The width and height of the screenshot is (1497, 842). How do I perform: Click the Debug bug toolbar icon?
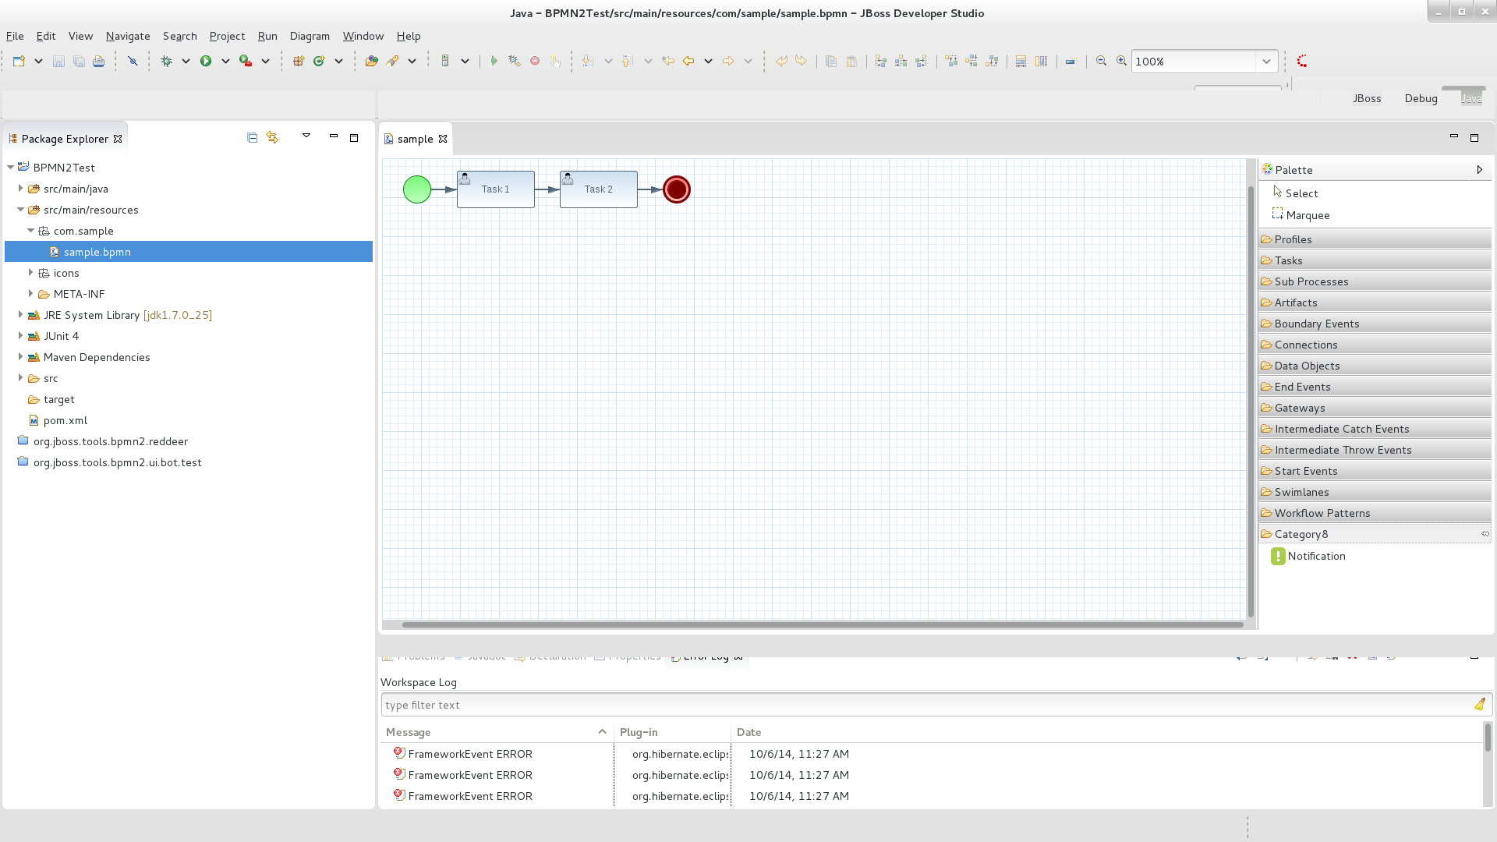tap(166, 61)
